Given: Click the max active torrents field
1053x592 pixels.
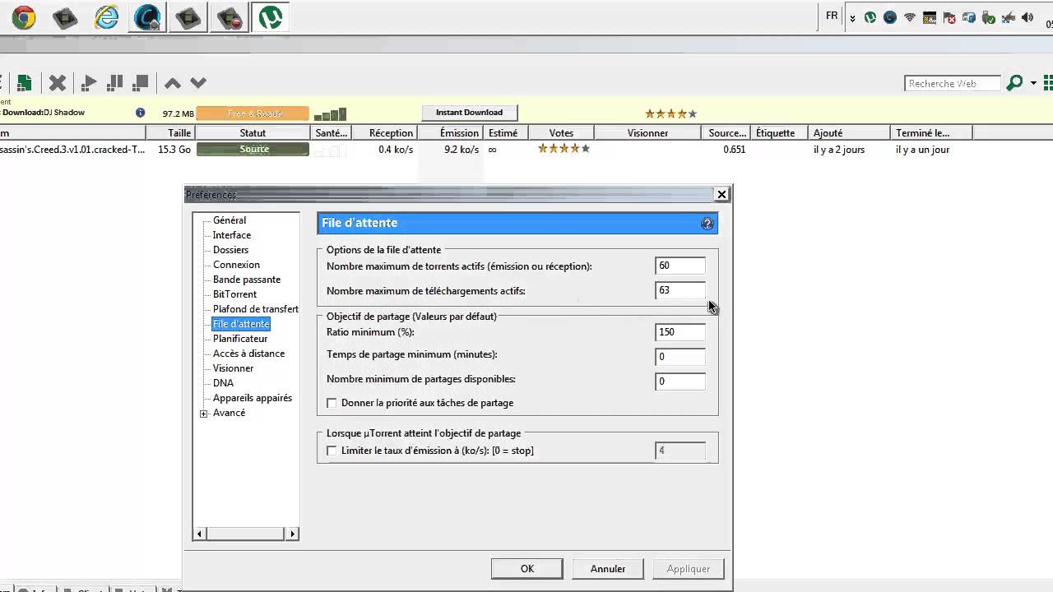Looking at the screenshot, I should point(680,266).
